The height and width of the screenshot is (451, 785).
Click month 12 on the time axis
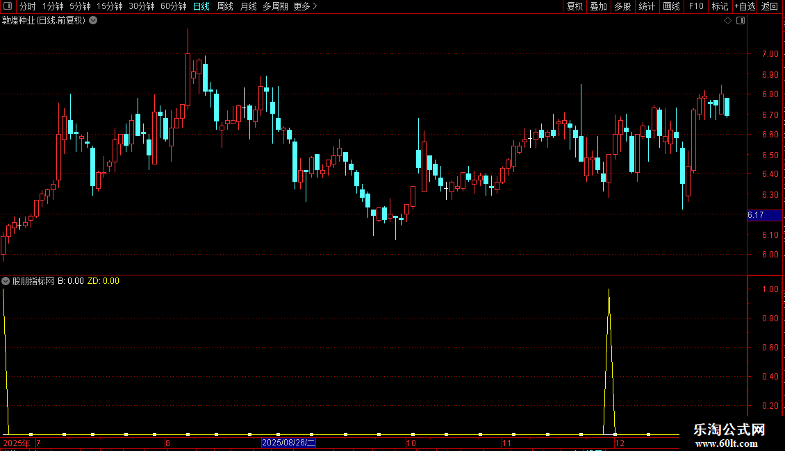click(x=619, y=443)
